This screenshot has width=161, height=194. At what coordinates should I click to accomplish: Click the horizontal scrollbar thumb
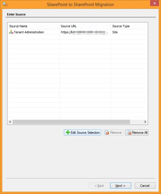71,122
